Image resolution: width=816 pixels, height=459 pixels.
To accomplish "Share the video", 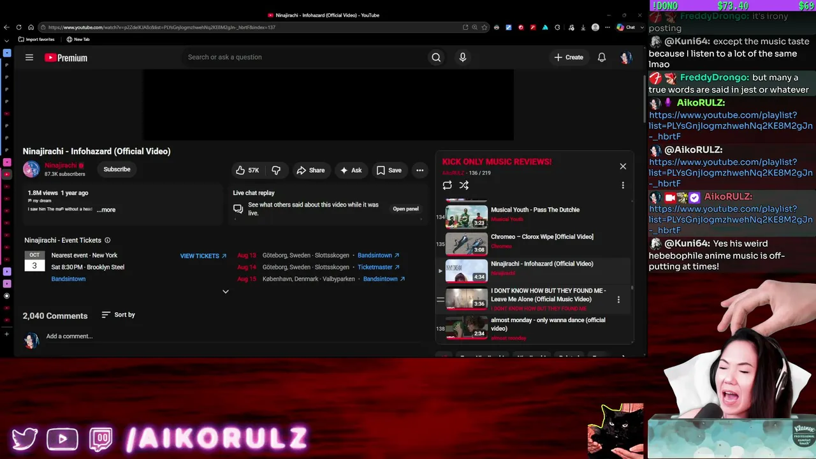I will 310,170.
